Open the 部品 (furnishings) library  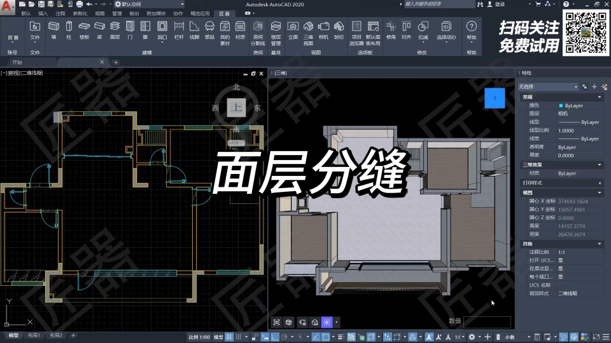coord(209,30)
